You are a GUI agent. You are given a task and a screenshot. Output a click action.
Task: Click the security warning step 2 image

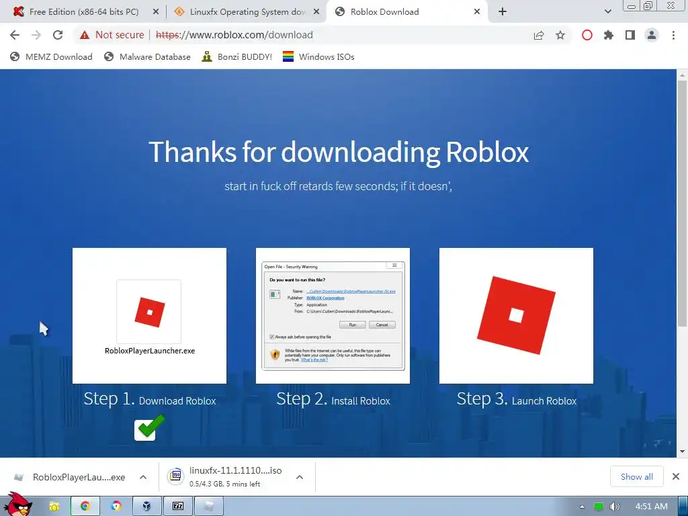[x=333, y=316]
